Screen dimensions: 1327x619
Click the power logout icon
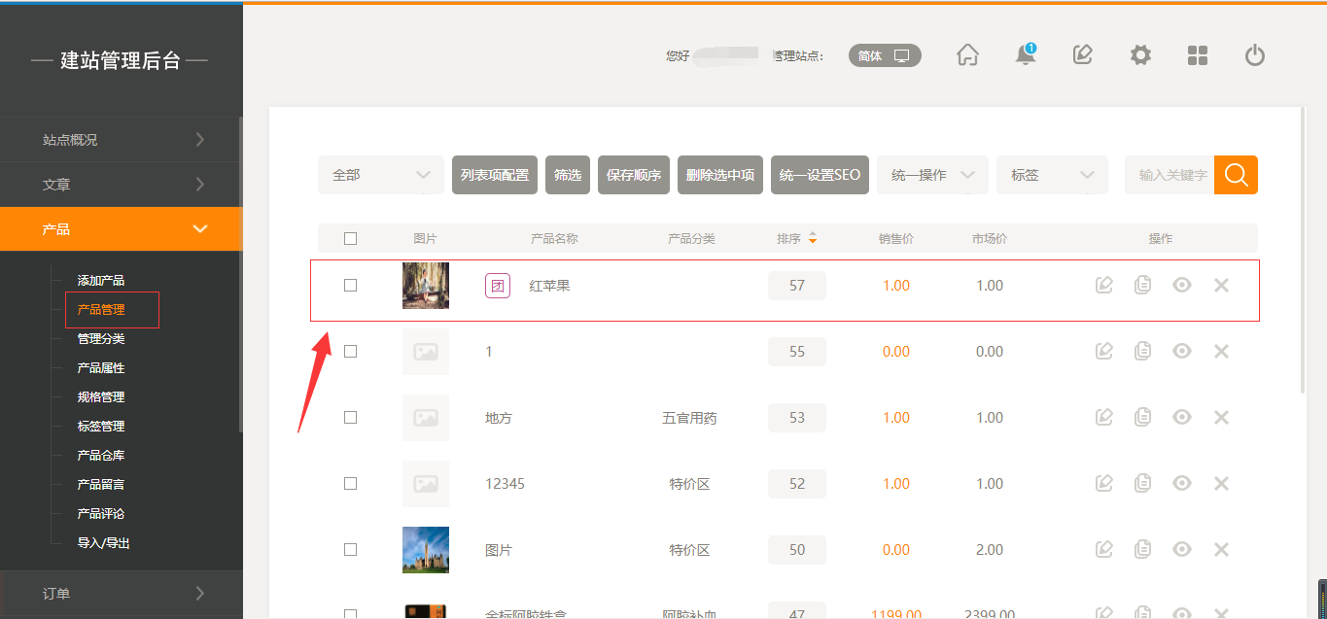click(1255, 55)
